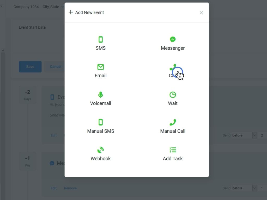Choose the Voicemail microphone icon

(x=101, y=95)
